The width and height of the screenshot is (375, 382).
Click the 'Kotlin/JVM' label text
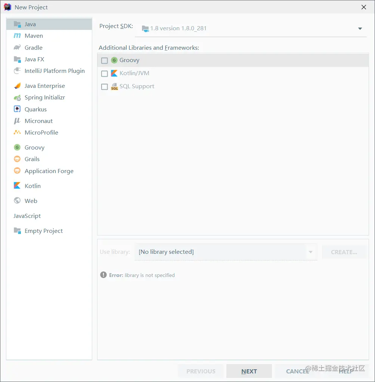coord(134,73)
